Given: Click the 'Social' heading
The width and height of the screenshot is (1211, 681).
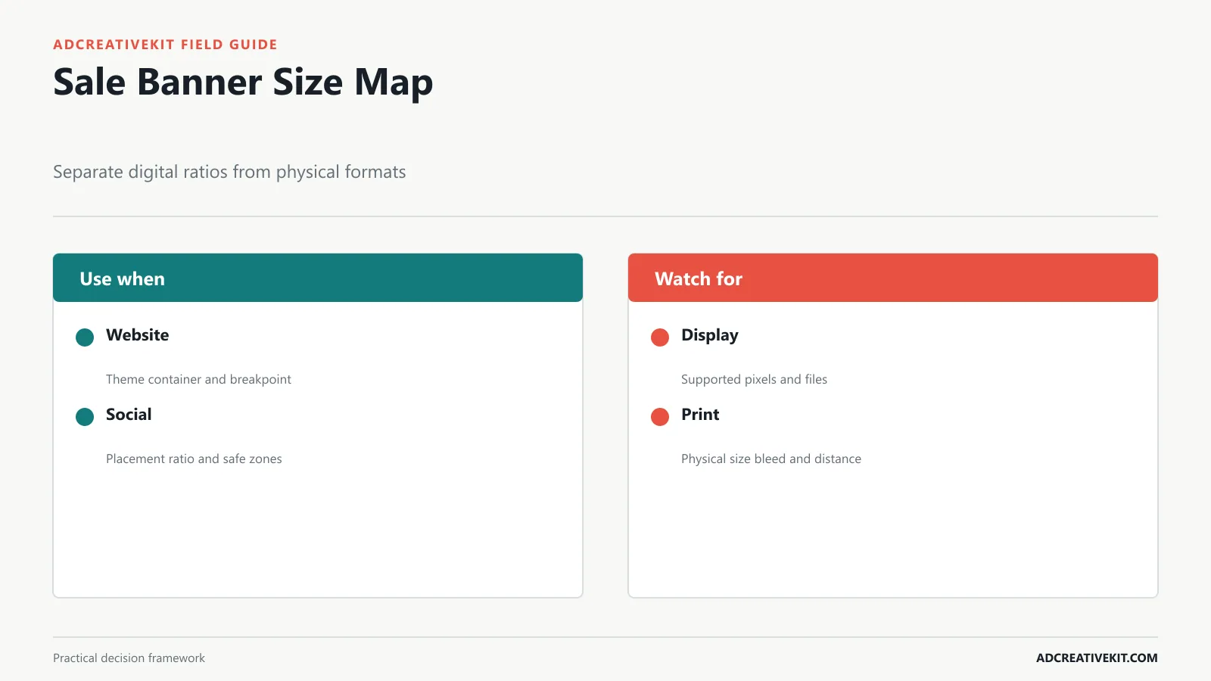Looking at the screenshot, I should point(129,415).
